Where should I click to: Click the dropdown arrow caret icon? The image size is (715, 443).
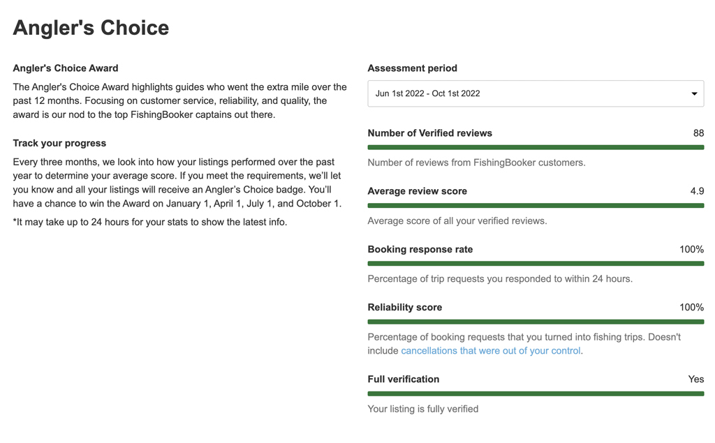point(694,93)
